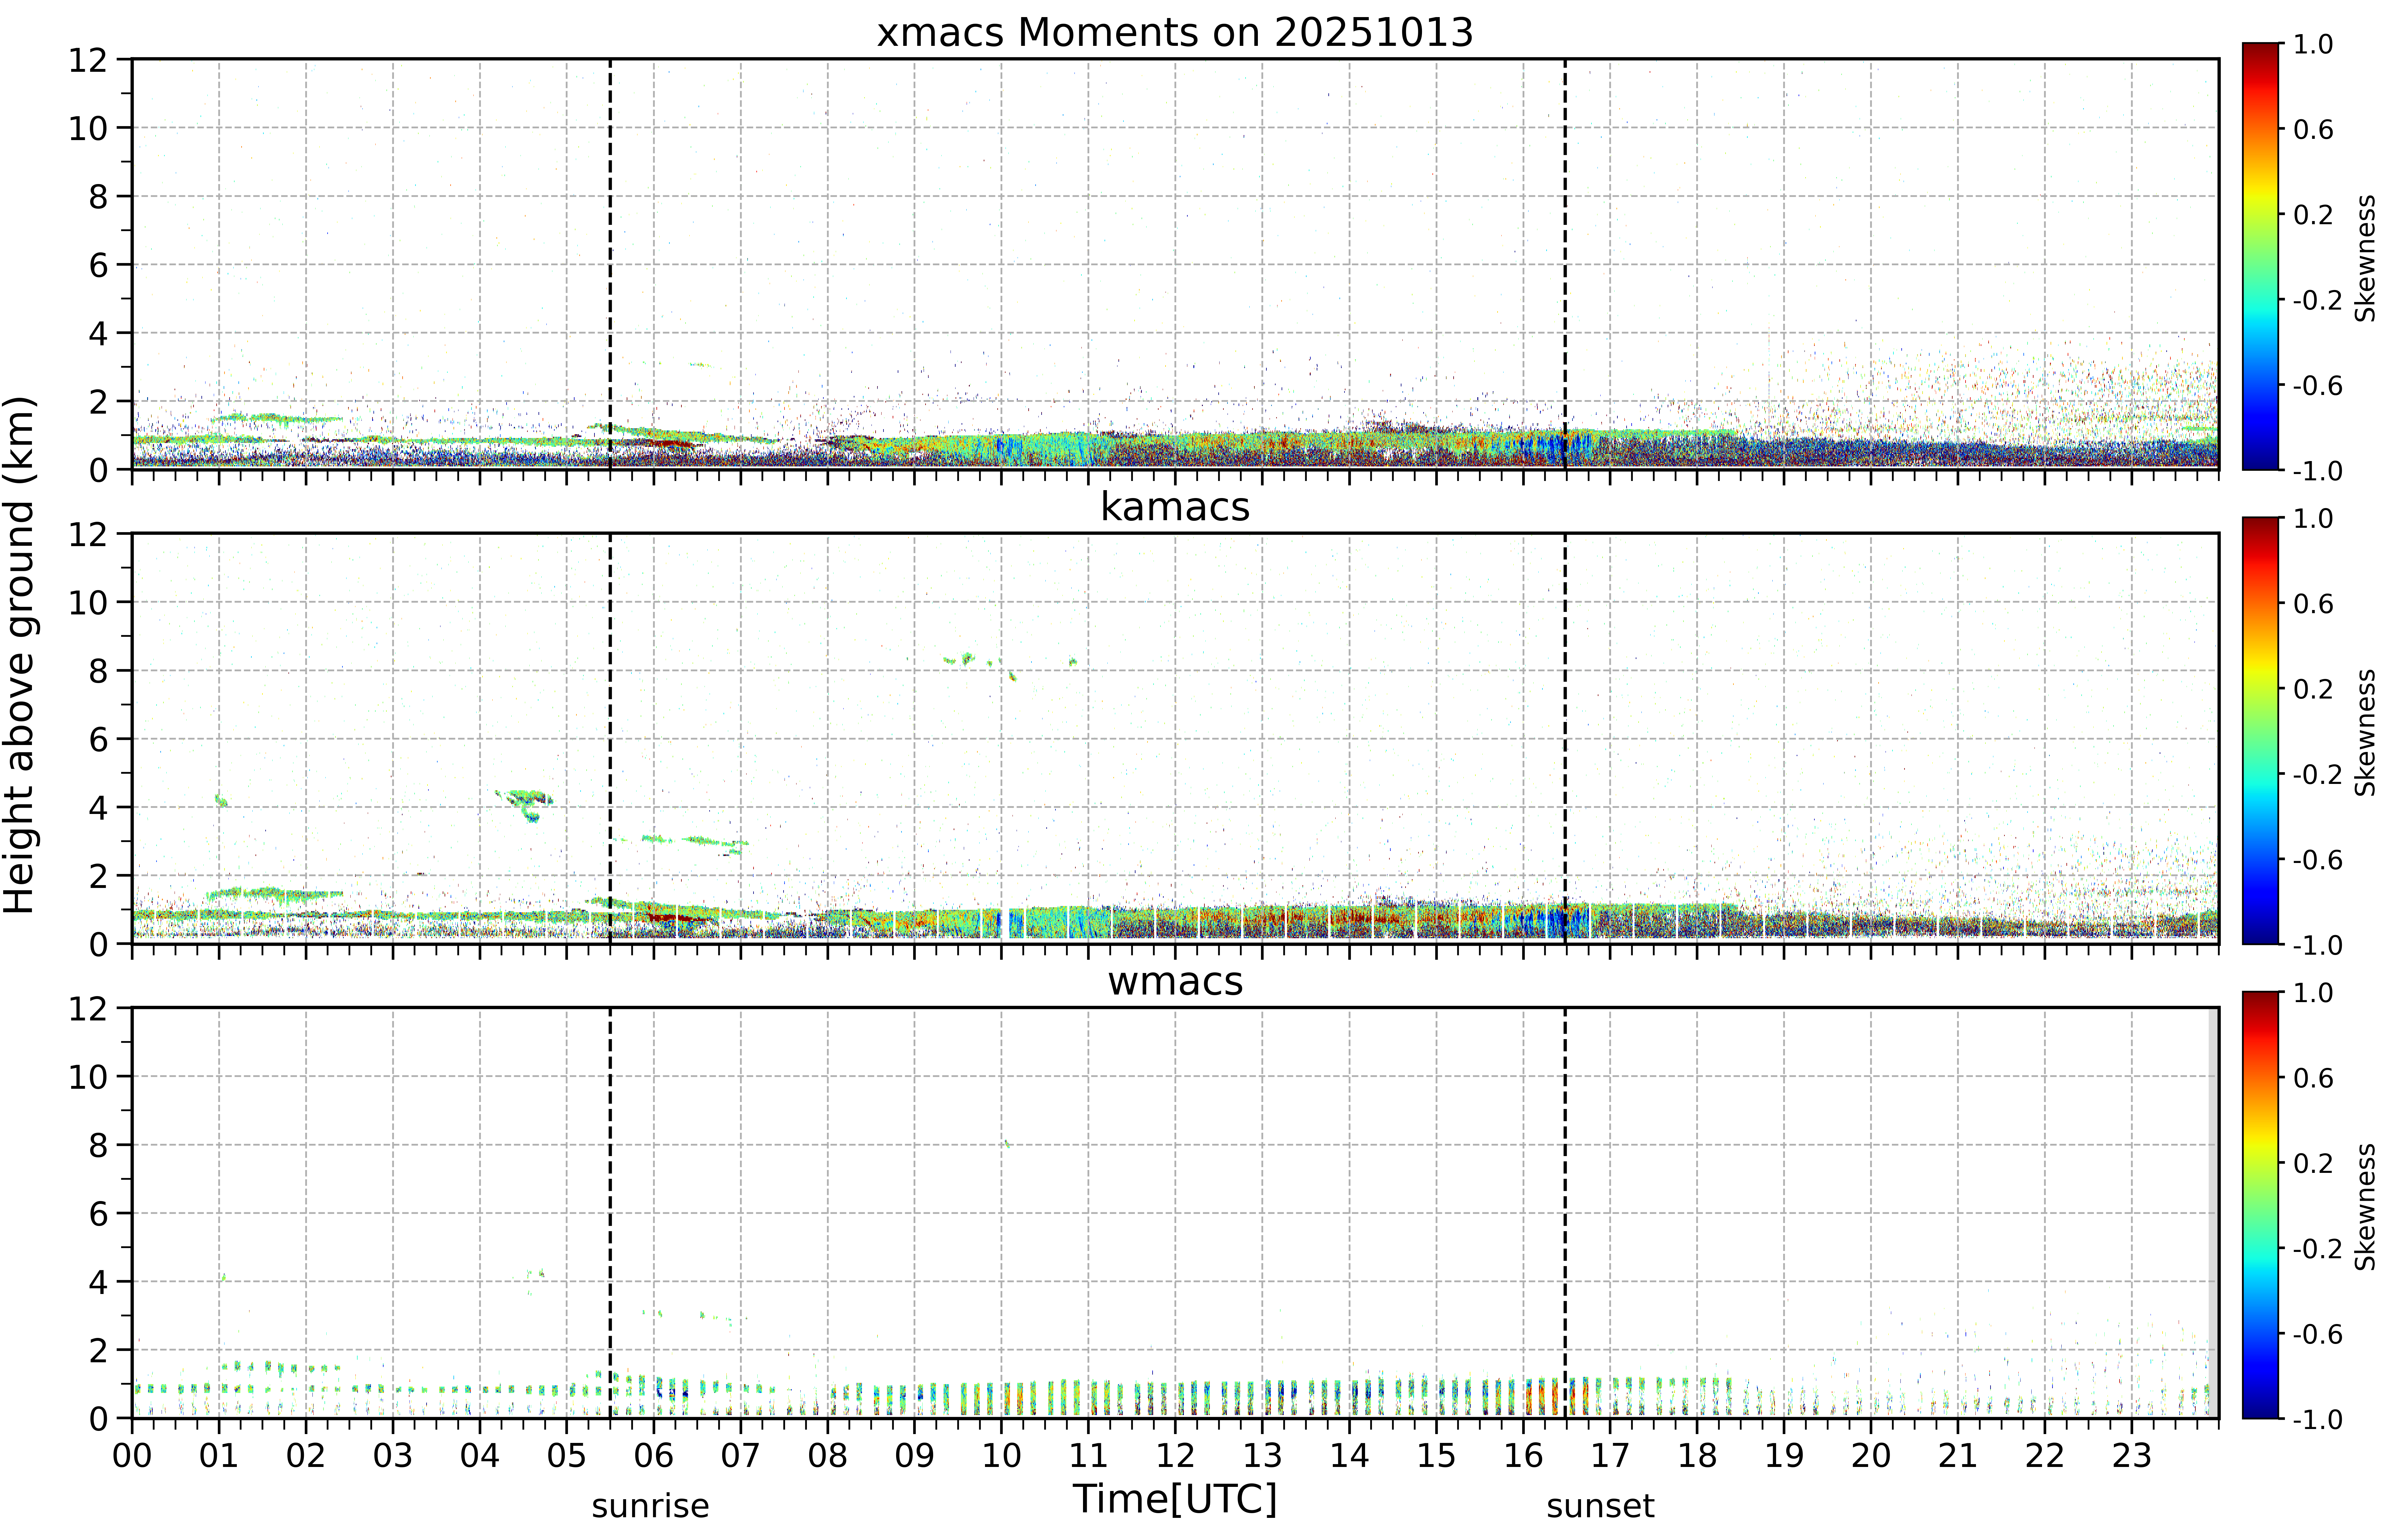Click the "1.0" tick on the xmacs colorbar
This screenshot has width=2394, height=1540.
pos(2313,44)
